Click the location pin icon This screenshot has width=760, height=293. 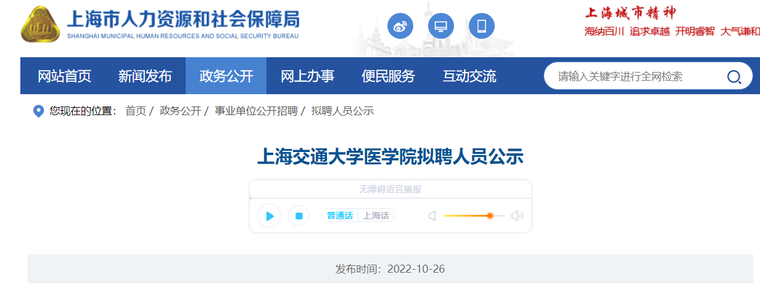click(x=38, y=111)
